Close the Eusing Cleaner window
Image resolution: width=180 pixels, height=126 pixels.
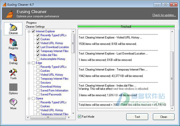pos(174,4)
